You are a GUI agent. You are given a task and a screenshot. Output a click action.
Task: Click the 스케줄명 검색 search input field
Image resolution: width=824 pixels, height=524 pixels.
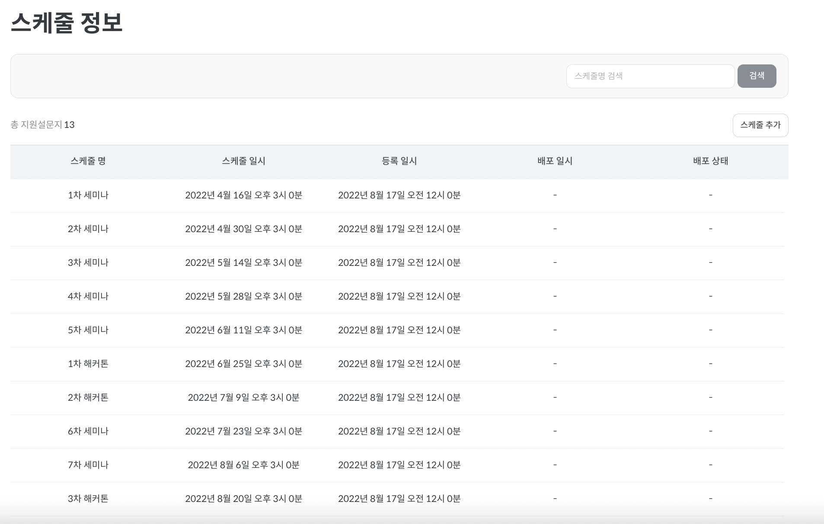(x=650, y=76)
